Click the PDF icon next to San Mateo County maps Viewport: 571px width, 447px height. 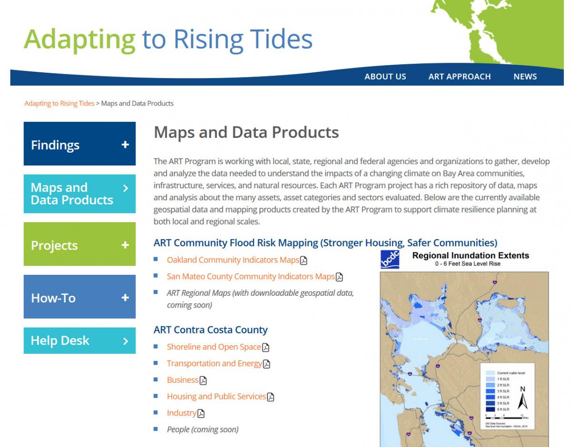[339, 277]
